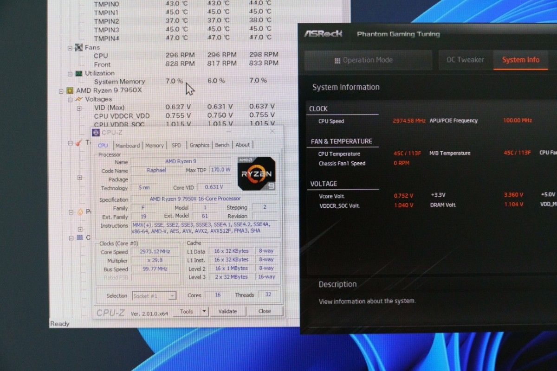Click the Fans node icon in HWMonitor
The height and width of the screenshot is (371, 557).
78,47
